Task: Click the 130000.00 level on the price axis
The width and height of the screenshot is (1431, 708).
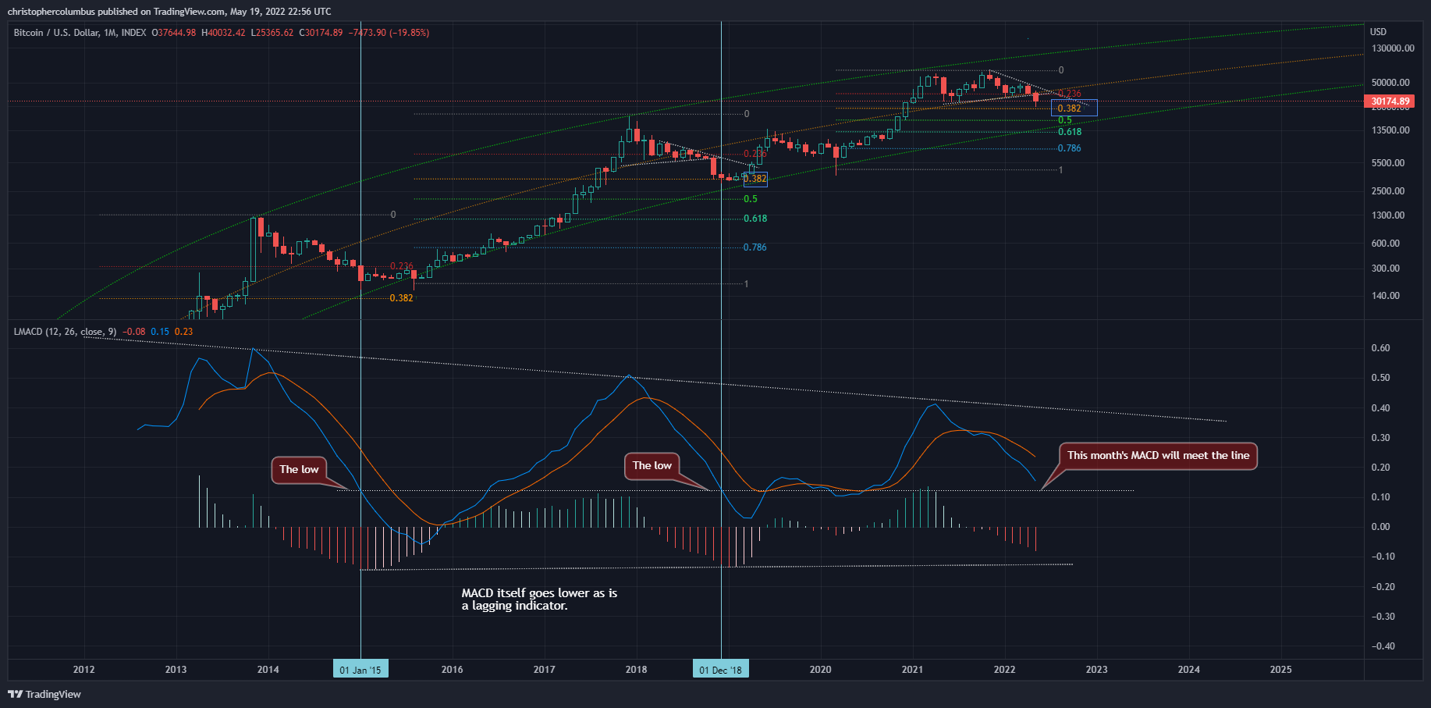Action: (1393, 48)
